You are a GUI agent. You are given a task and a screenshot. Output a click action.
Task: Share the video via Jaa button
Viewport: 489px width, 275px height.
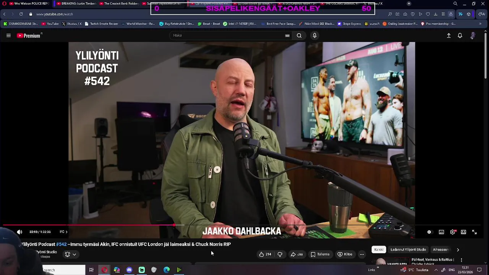pos(296,254)
